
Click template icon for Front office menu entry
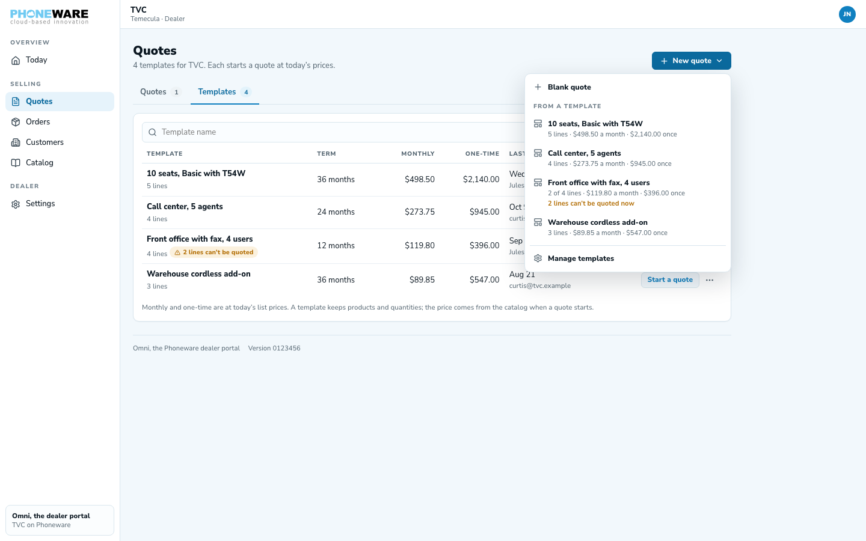click(x=538, y=183)
